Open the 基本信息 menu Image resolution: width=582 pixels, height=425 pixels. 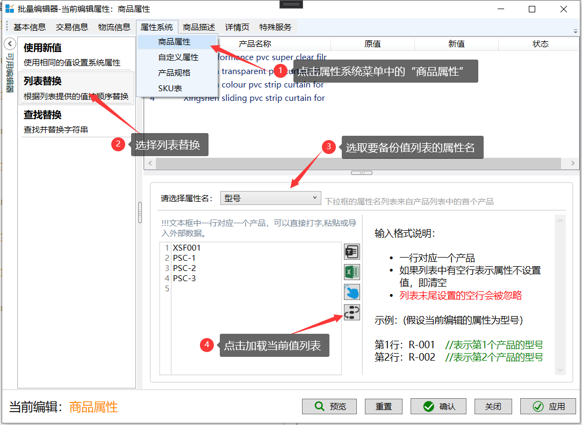[x=30, y=27]
